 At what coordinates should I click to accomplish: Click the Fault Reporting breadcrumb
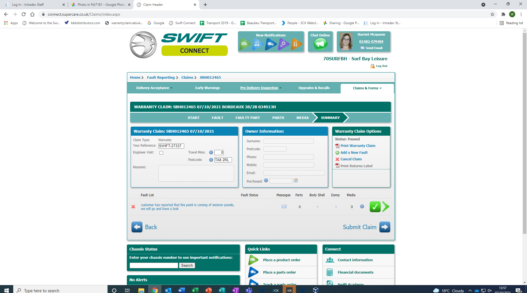pos(161,78)
